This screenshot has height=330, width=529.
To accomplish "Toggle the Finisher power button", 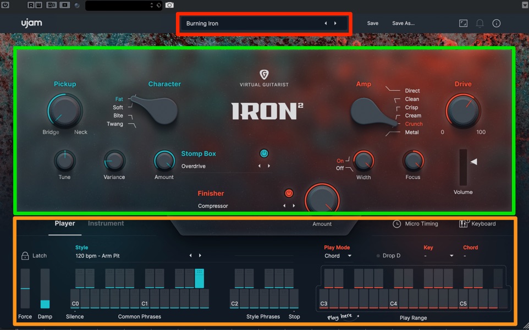I will coord(289,194).
